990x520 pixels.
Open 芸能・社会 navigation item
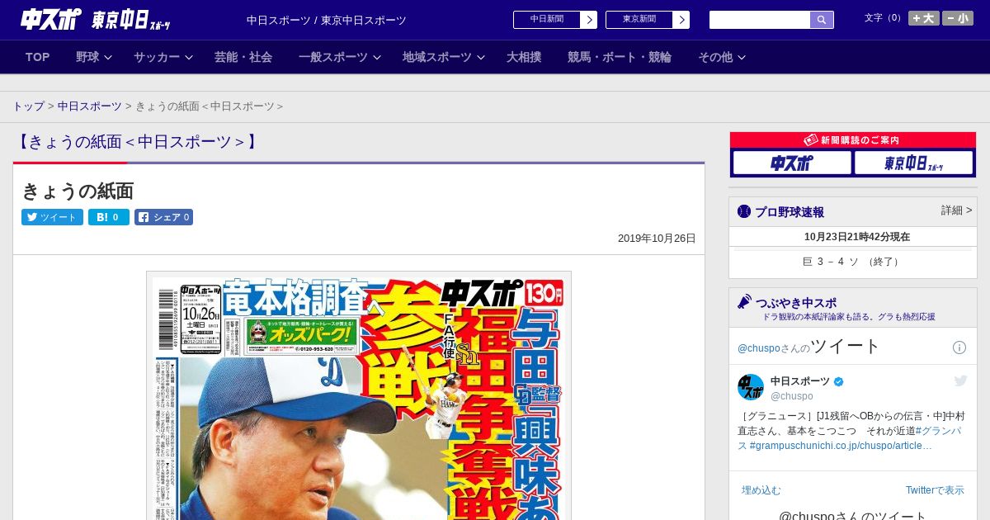243,57
